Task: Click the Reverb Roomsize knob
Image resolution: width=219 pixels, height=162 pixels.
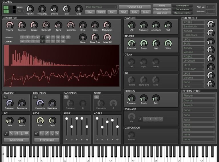Action: click(x=131, y=43)
